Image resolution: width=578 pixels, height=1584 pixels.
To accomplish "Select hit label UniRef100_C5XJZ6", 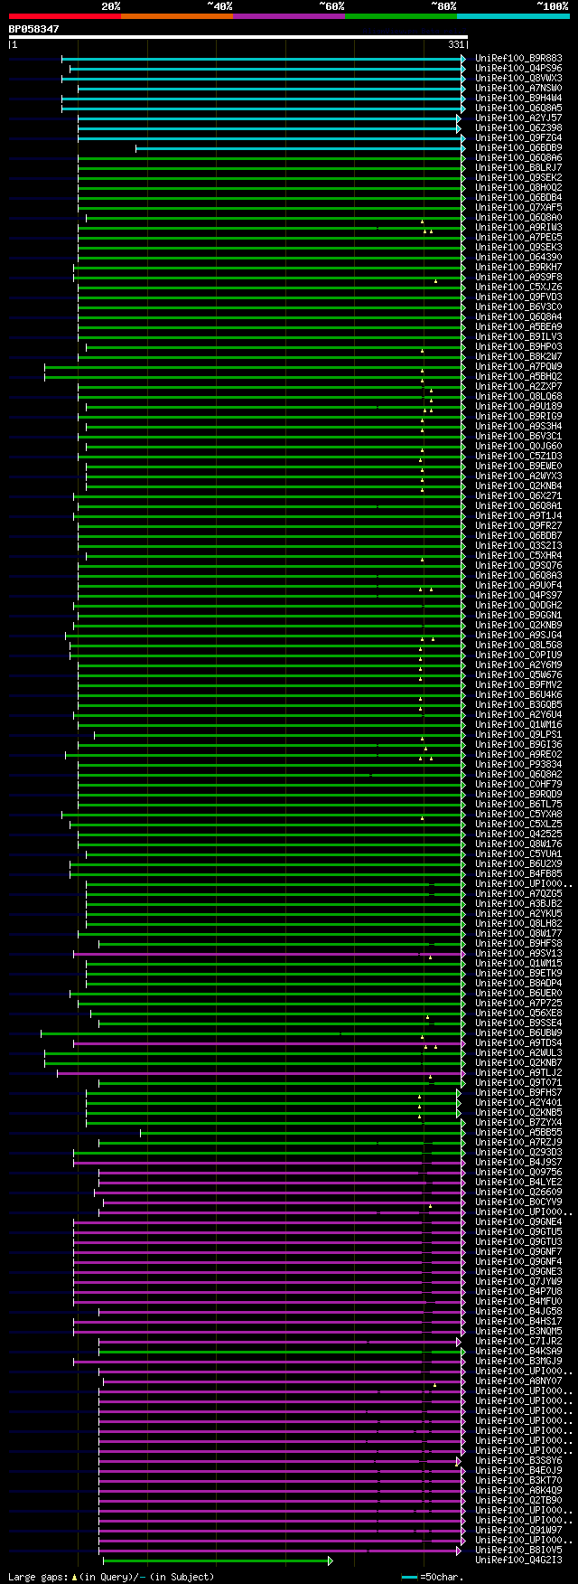I will (x=518, y=288).
